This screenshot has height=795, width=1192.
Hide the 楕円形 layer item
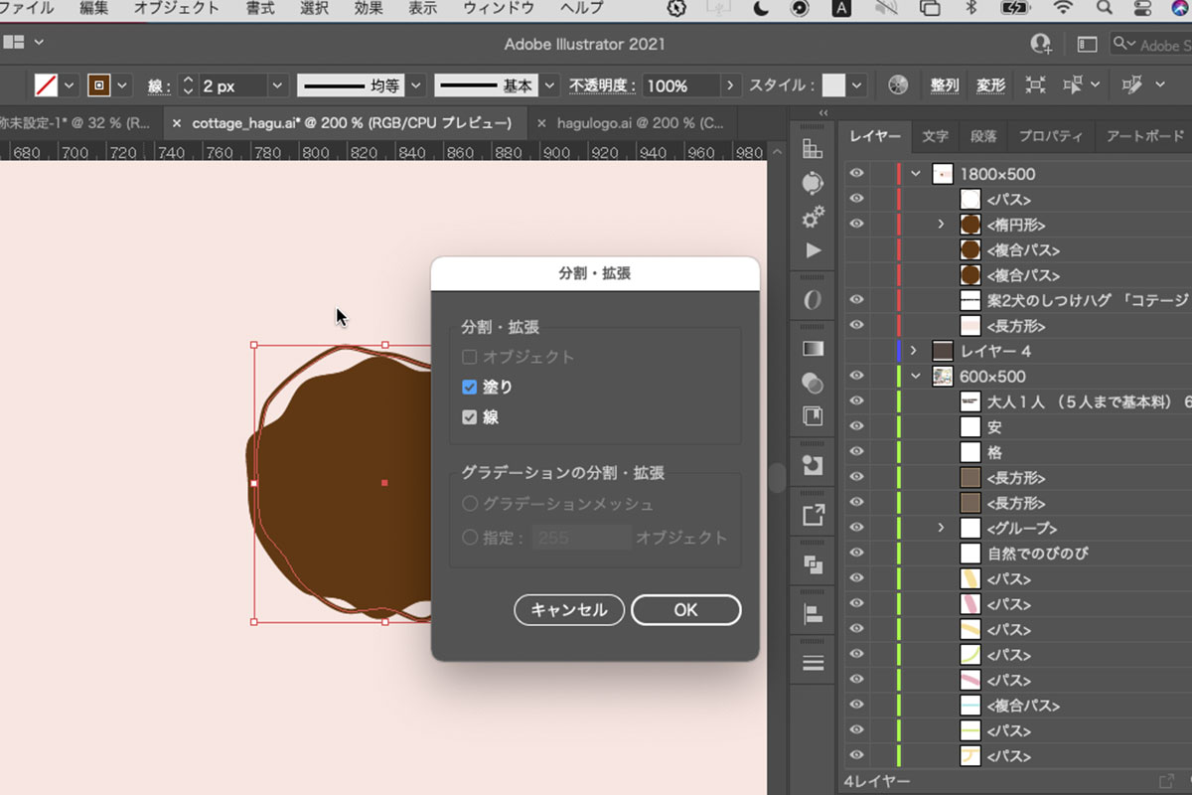pos(856,225)
